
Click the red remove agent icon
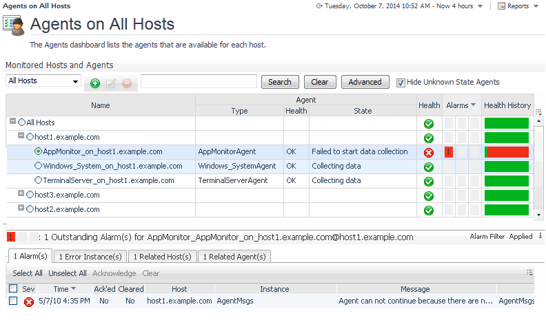click(x=127, y=83)
